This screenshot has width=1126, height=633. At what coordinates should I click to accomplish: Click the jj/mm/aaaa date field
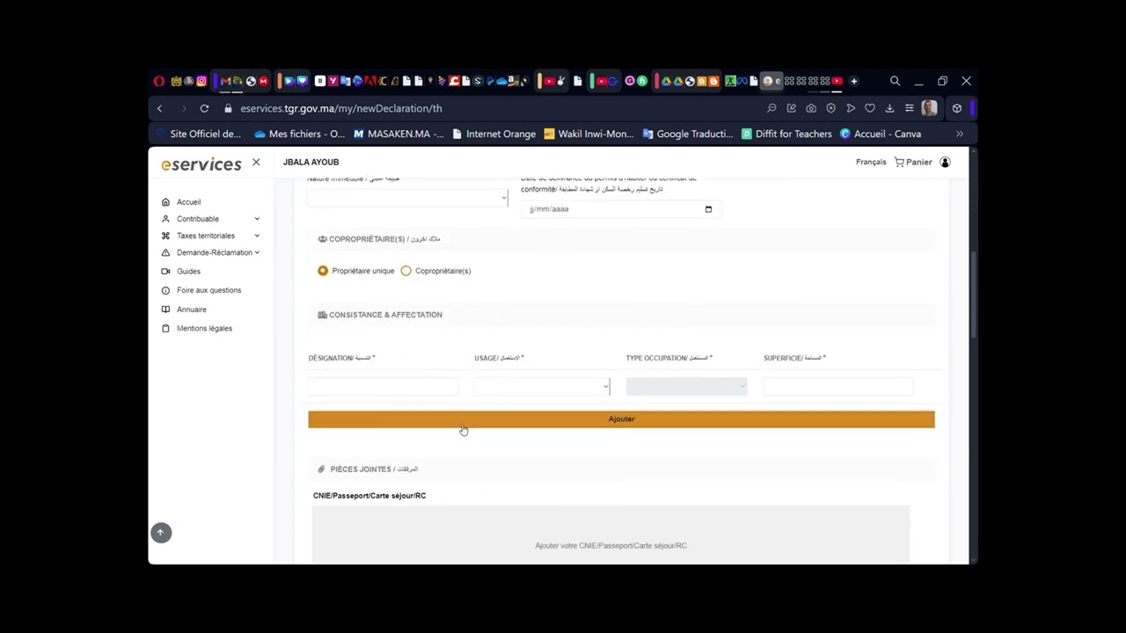point(620,209)
